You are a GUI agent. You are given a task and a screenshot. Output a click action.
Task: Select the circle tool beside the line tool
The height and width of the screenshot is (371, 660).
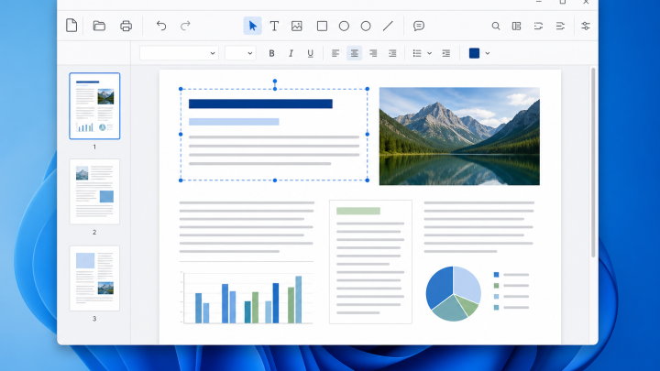(366, 26)
